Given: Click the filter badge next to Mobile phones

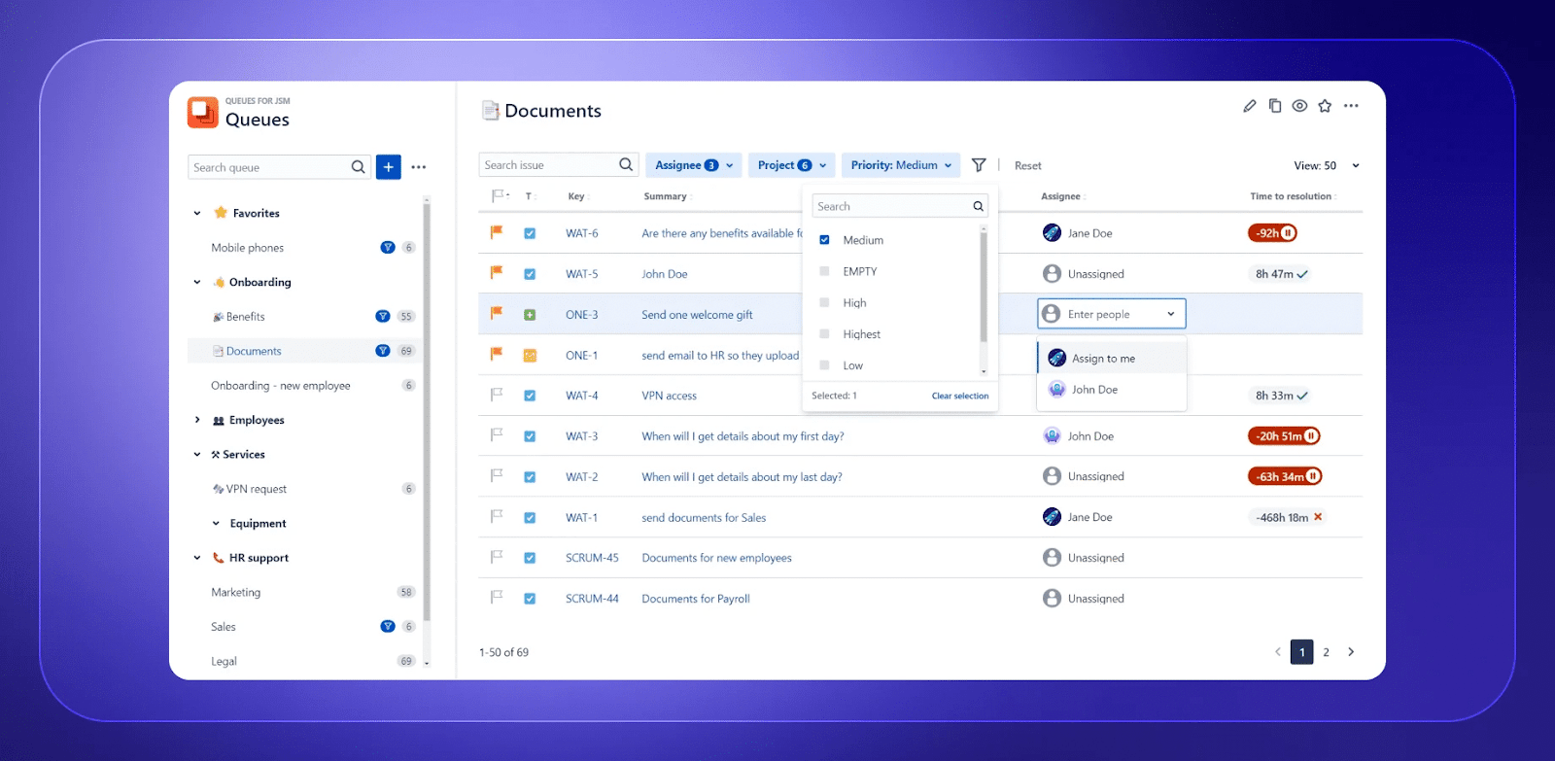Looking at the screenshot, I should click(x=387, y=248).
